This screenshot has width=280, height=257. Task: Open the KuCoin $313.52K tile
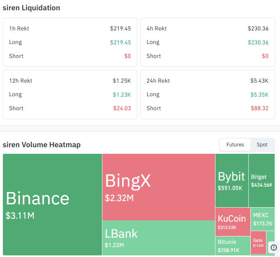tap(233, 222)
